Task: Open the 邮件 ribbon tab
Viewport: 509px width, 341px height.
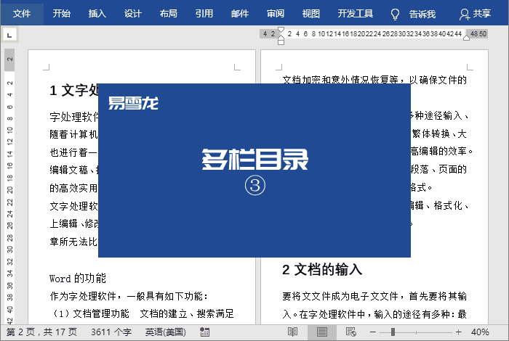Action: [x=240, y=14]
